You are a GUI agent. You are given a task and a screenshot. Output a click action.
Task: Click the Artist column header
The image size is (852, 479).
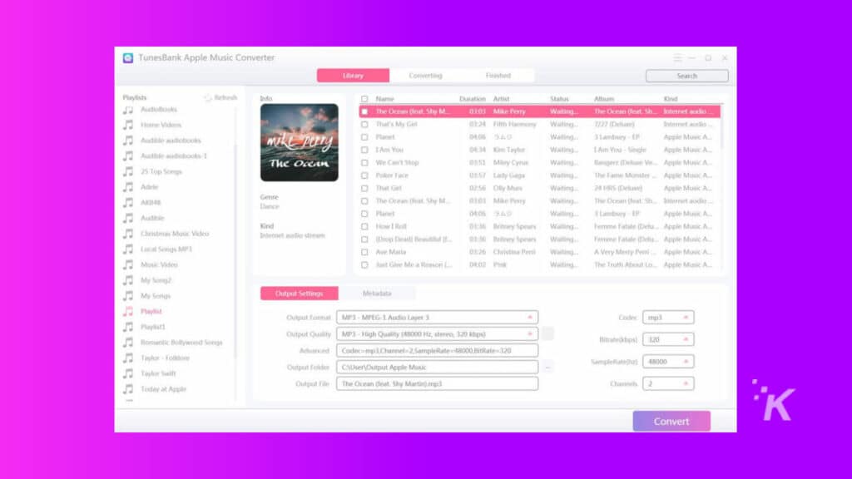tap(501, 99)
